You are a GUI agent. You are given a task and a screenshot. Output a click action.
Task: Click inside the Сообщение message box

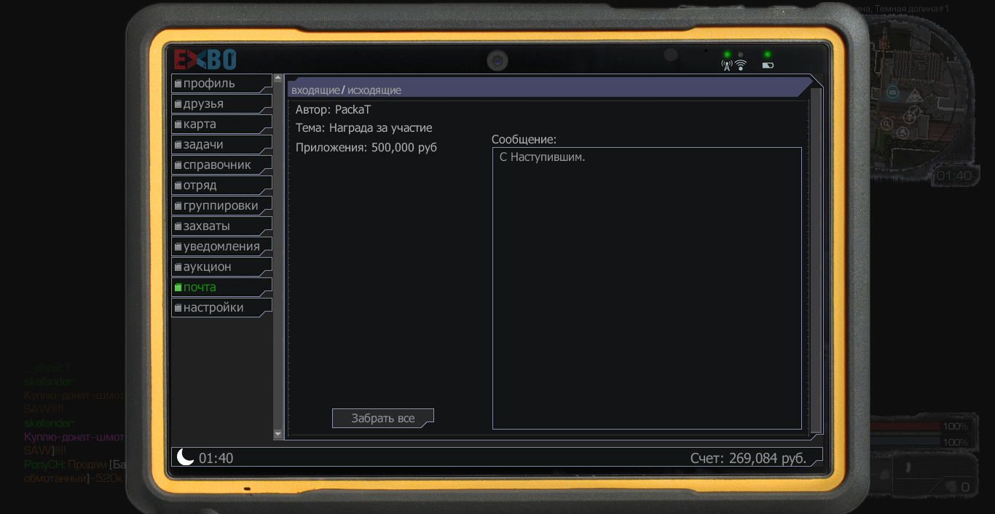coord(647,288)
